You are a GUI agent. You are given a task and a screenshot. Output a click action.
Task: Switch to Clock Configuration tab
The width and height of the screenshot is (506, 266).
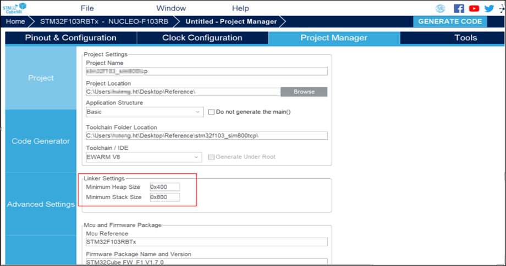202,38
